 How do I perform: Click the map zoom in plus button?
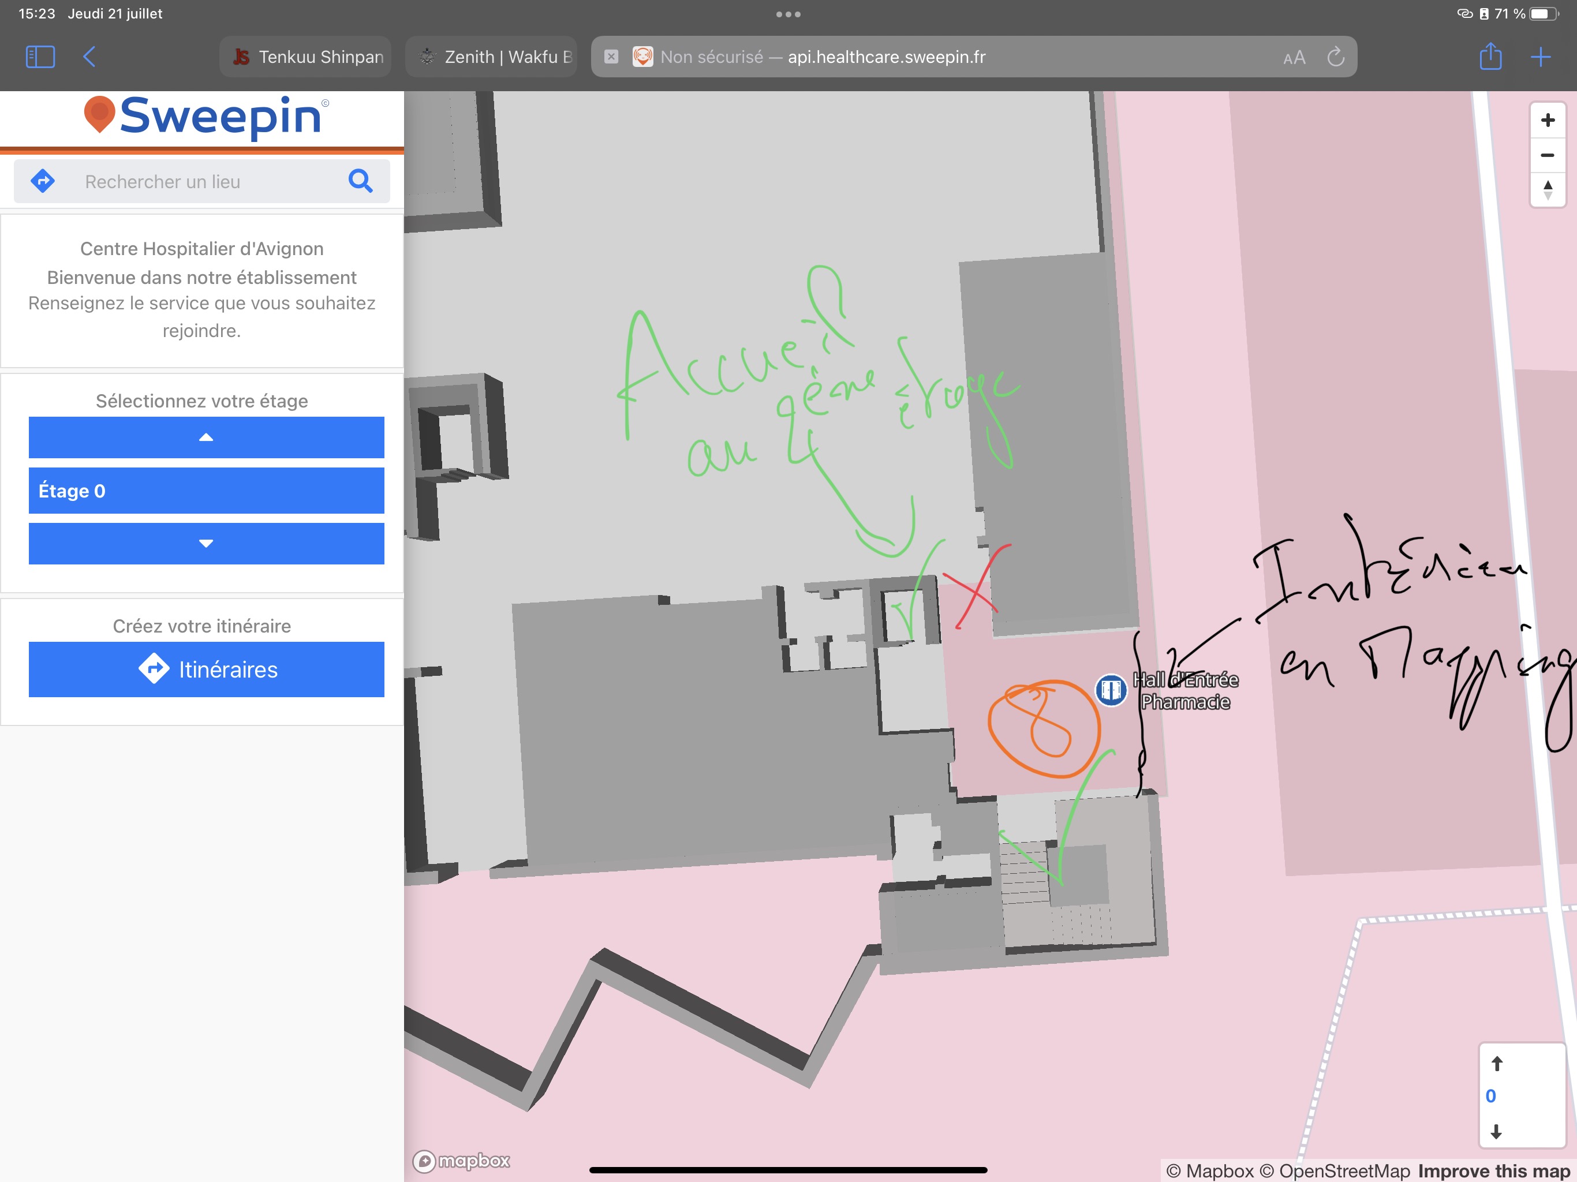(1547, 120)
